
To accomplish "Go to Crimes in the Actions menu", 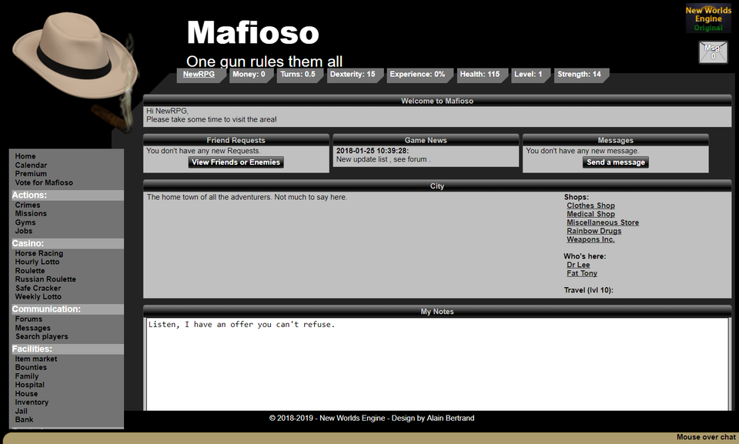I will 27,204.
